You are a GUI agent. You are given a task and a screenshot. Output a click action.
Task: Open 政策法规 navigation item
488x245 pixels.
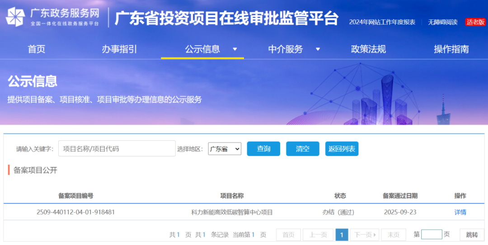(x=368, y=49)
